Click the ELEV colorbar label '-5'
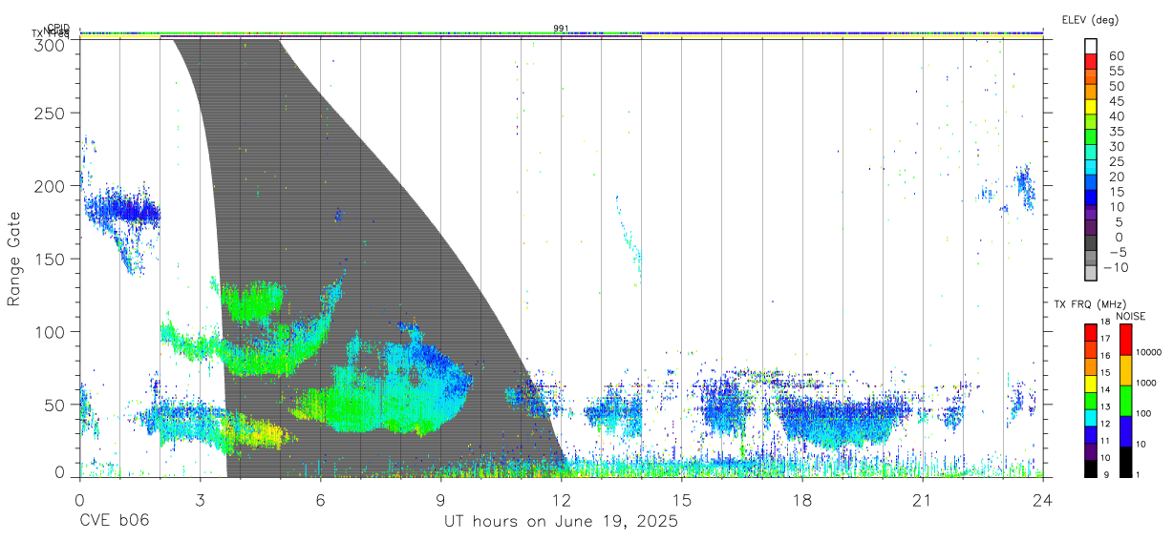 point(1116,252)
